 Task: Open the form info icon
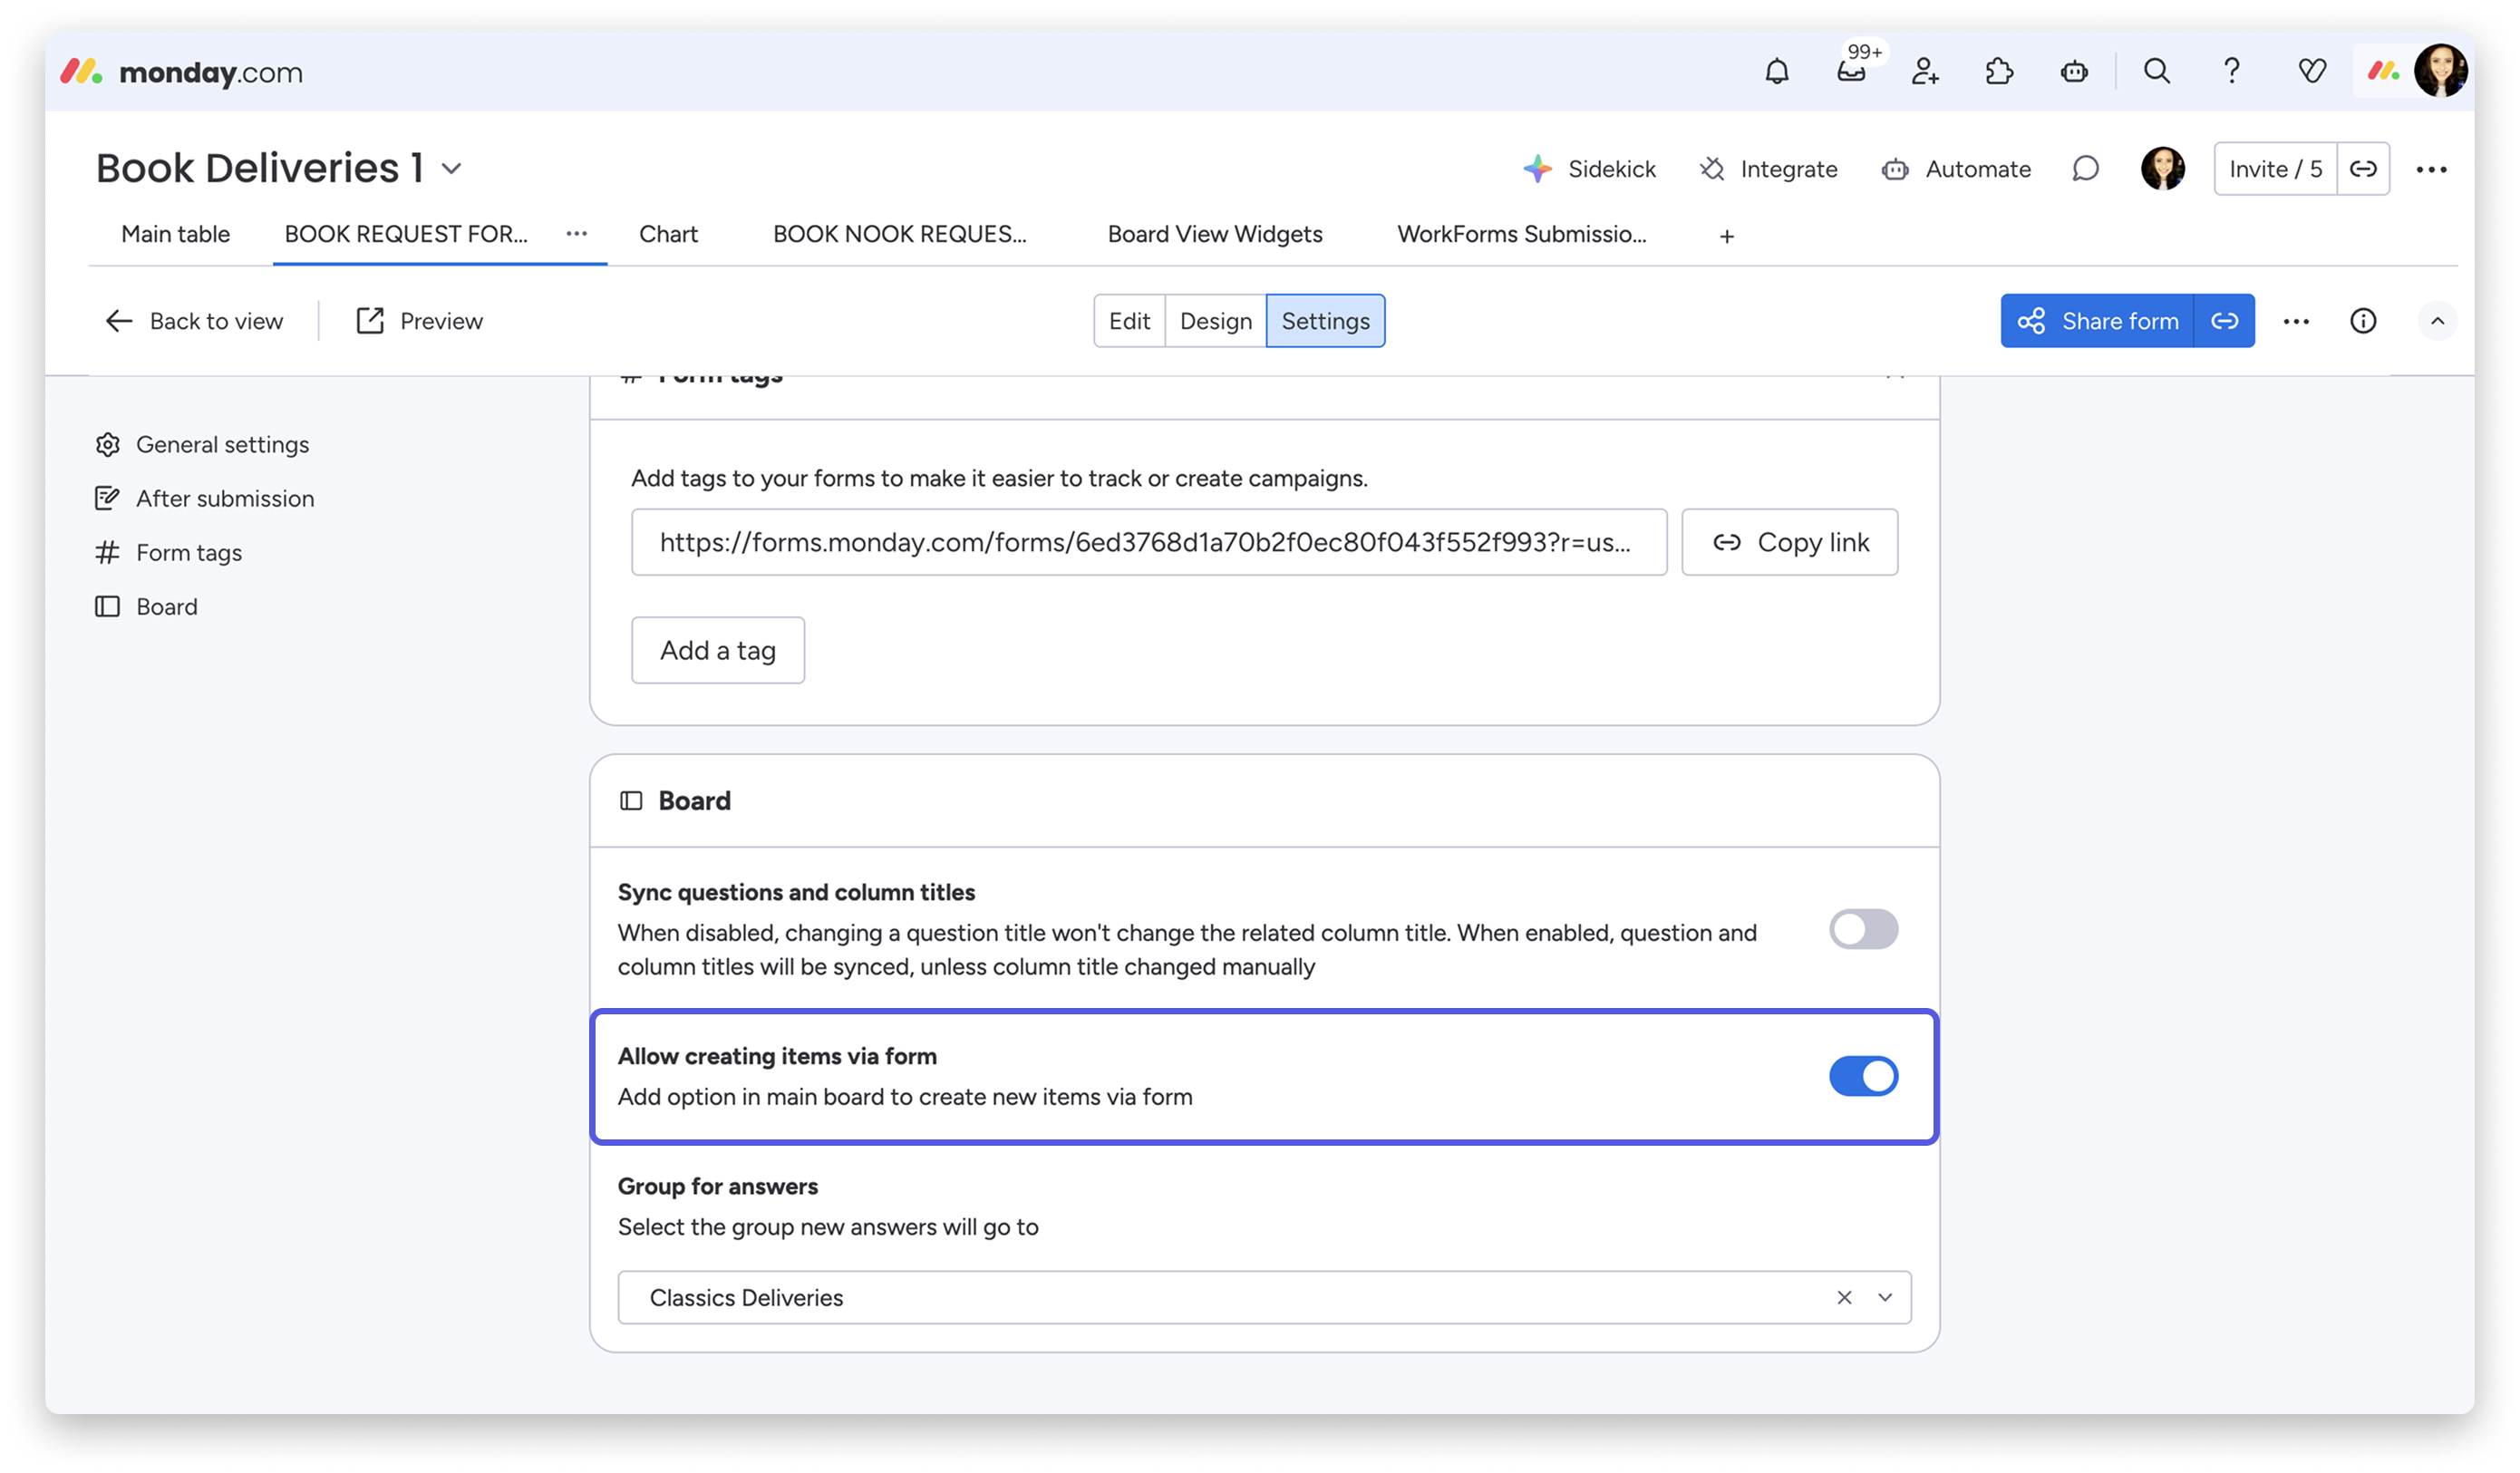coord(2363,321)
